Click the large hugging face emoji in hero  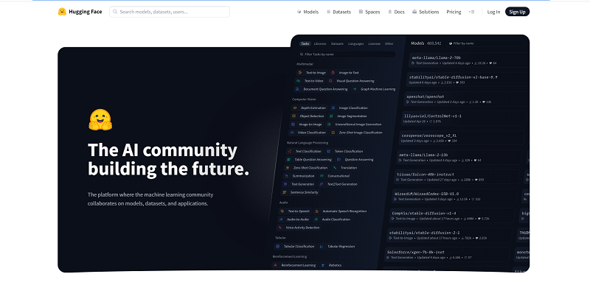(100, 120)
